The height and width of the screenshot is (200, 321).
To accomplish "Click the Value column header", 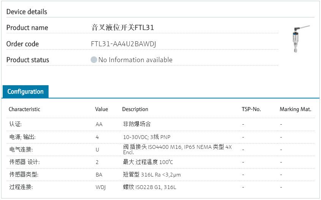I will (x=101, y=109).
